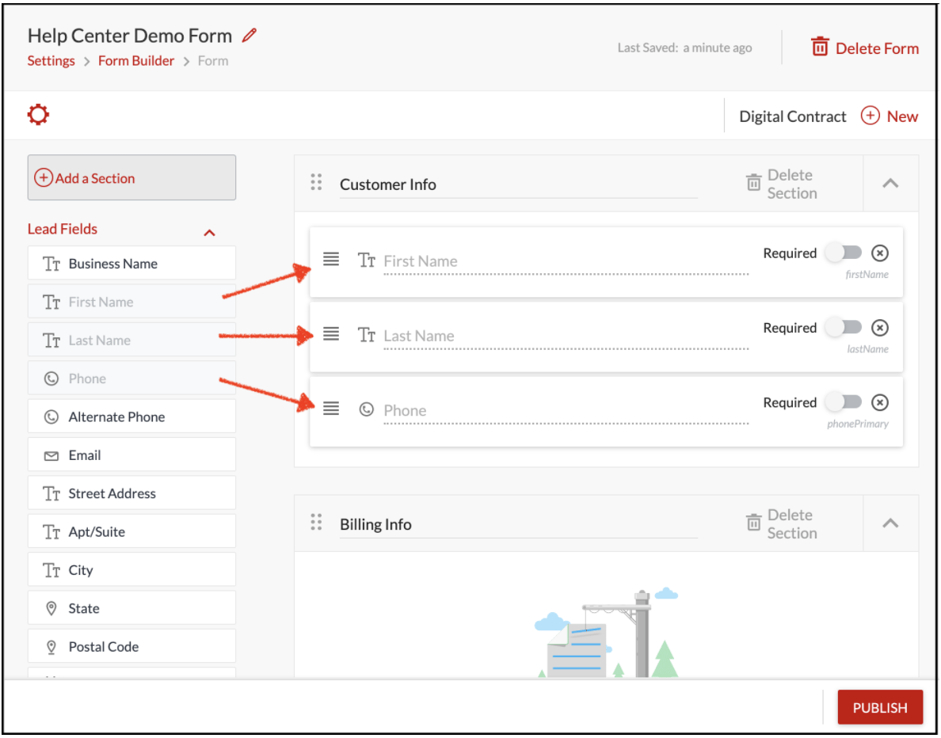Select Digital Contract in the toolbar
The image size is (941, 738).
point(792,116)
